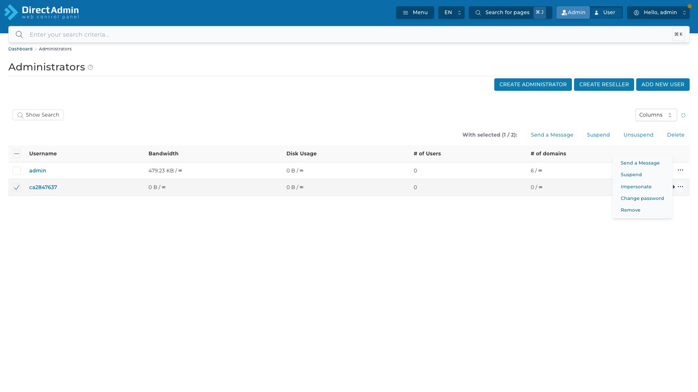
Task: Go to Dashboard breadcrumb
Action: pyautogui.click(x=20, y=49)
